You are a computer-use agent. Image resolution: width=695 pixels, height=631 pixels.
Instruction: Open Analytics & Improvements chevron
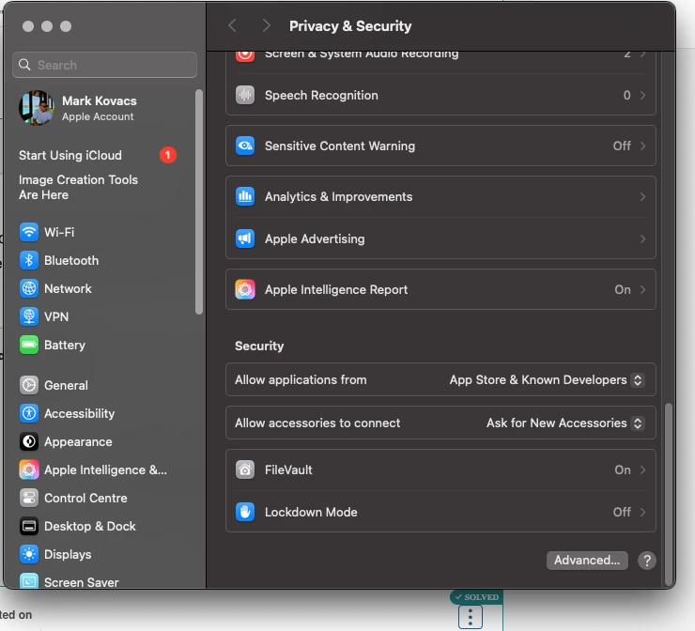click(642, 196)
